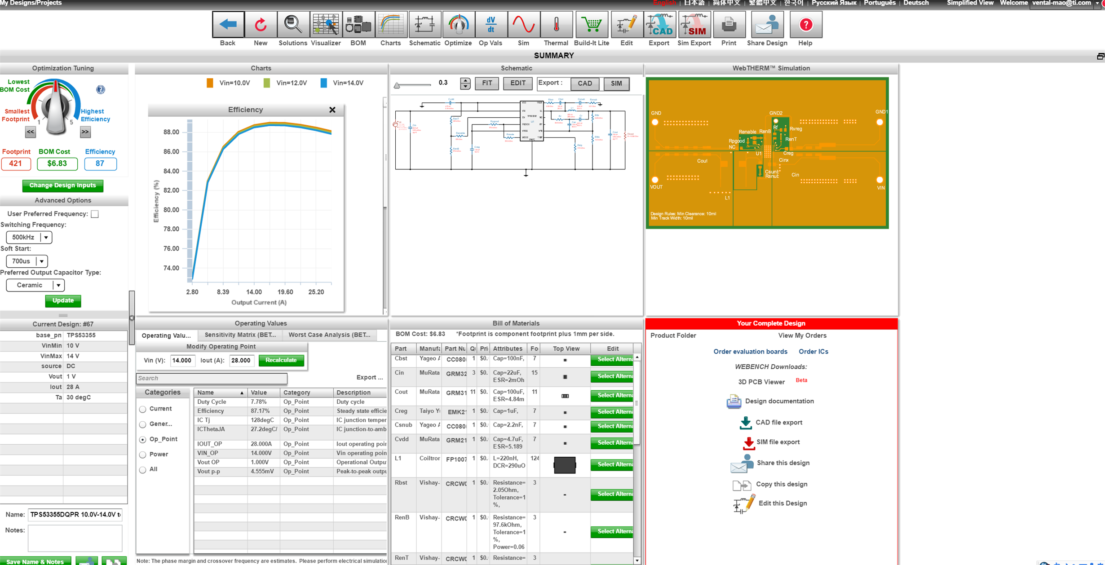Click Copy this design icon
Image resolution: width=1105 pixels, height=565 pixels.
(742, 485)
